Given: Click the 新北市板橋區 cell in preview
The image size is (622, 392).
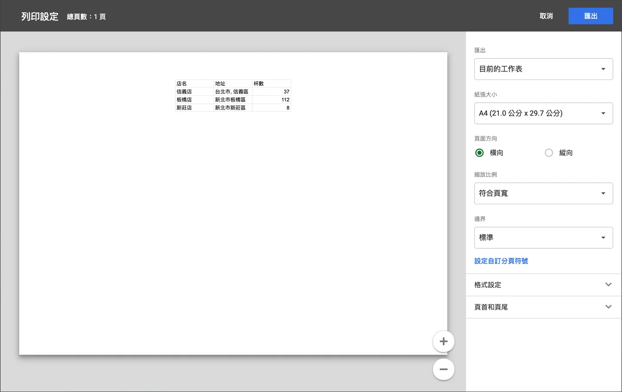Looking at the screenshot, I should tap(233, 100).
